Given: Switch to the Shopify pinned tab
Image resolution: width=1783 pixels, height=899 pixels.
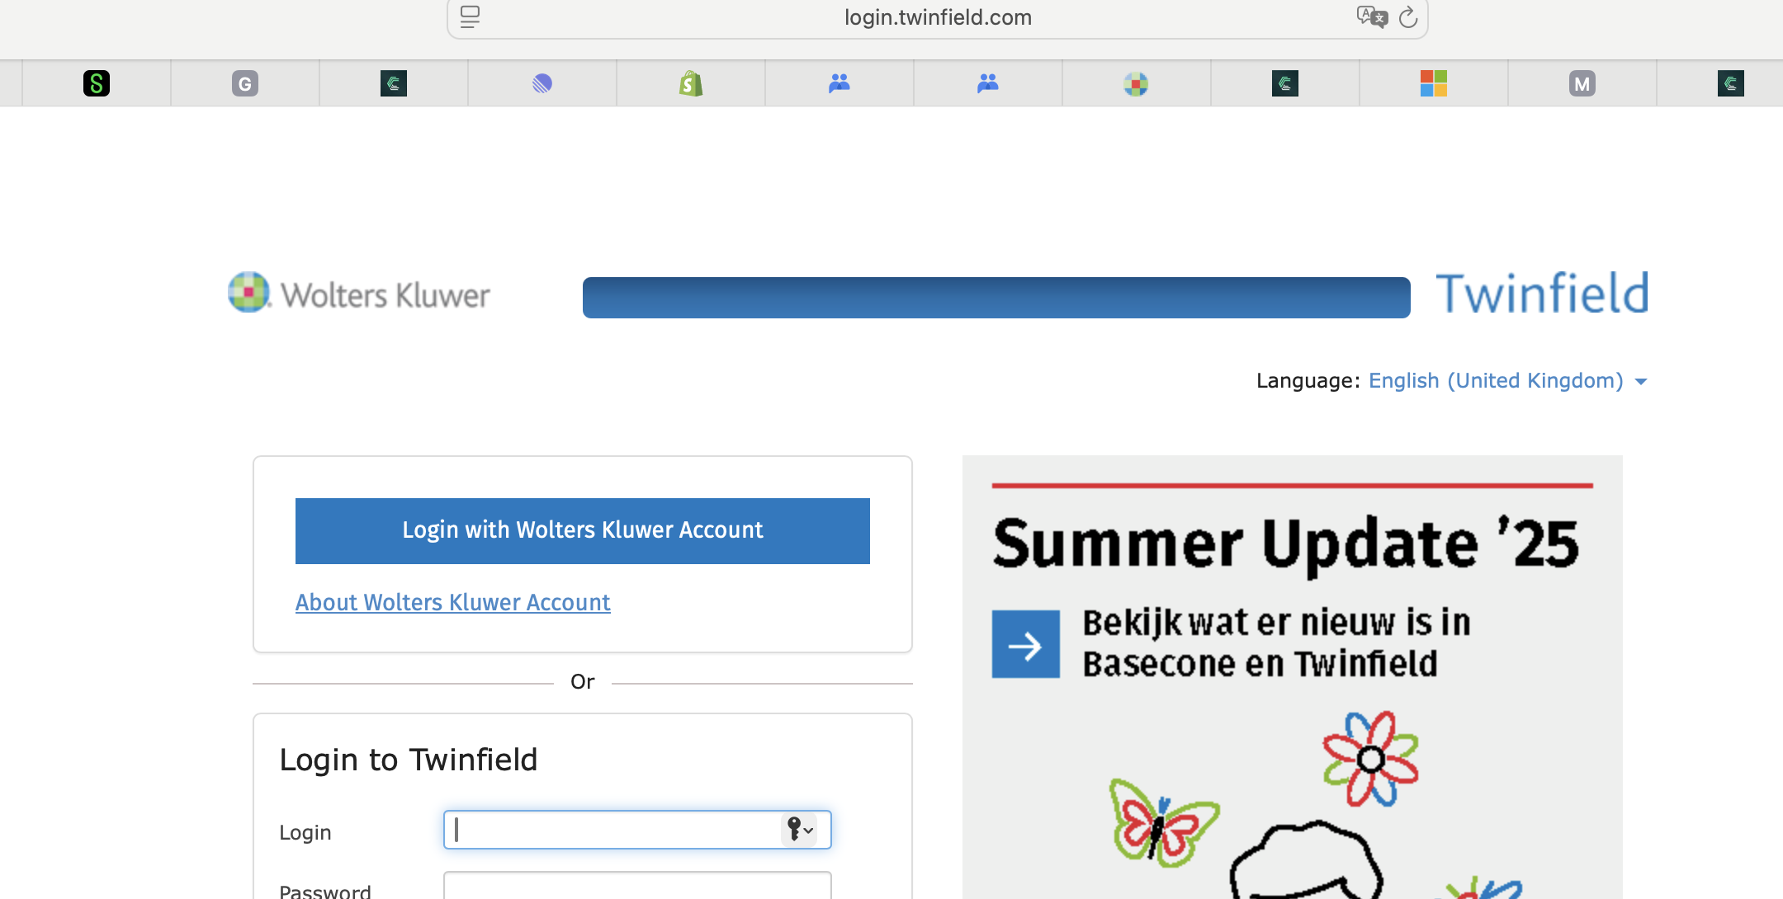Looking at the screenshot, I should click(x=691, y=83).
